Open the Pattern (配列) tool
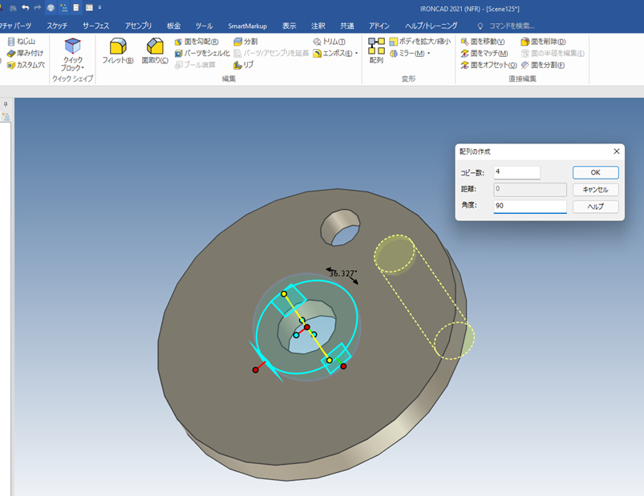Screen dimensions: 644x496 (x=376, y=50)
